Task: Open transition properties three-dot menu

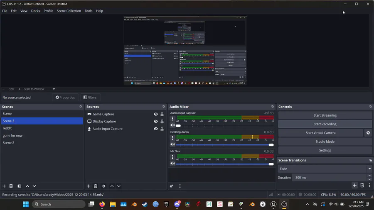Action: 369,185
